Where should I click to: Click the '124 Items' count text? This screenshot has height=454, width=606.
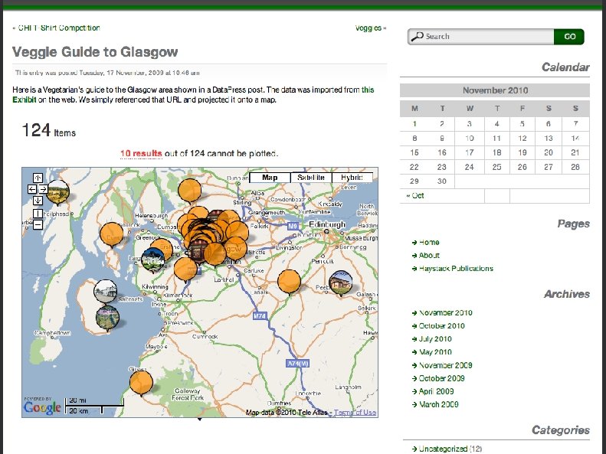pos(49,131)
